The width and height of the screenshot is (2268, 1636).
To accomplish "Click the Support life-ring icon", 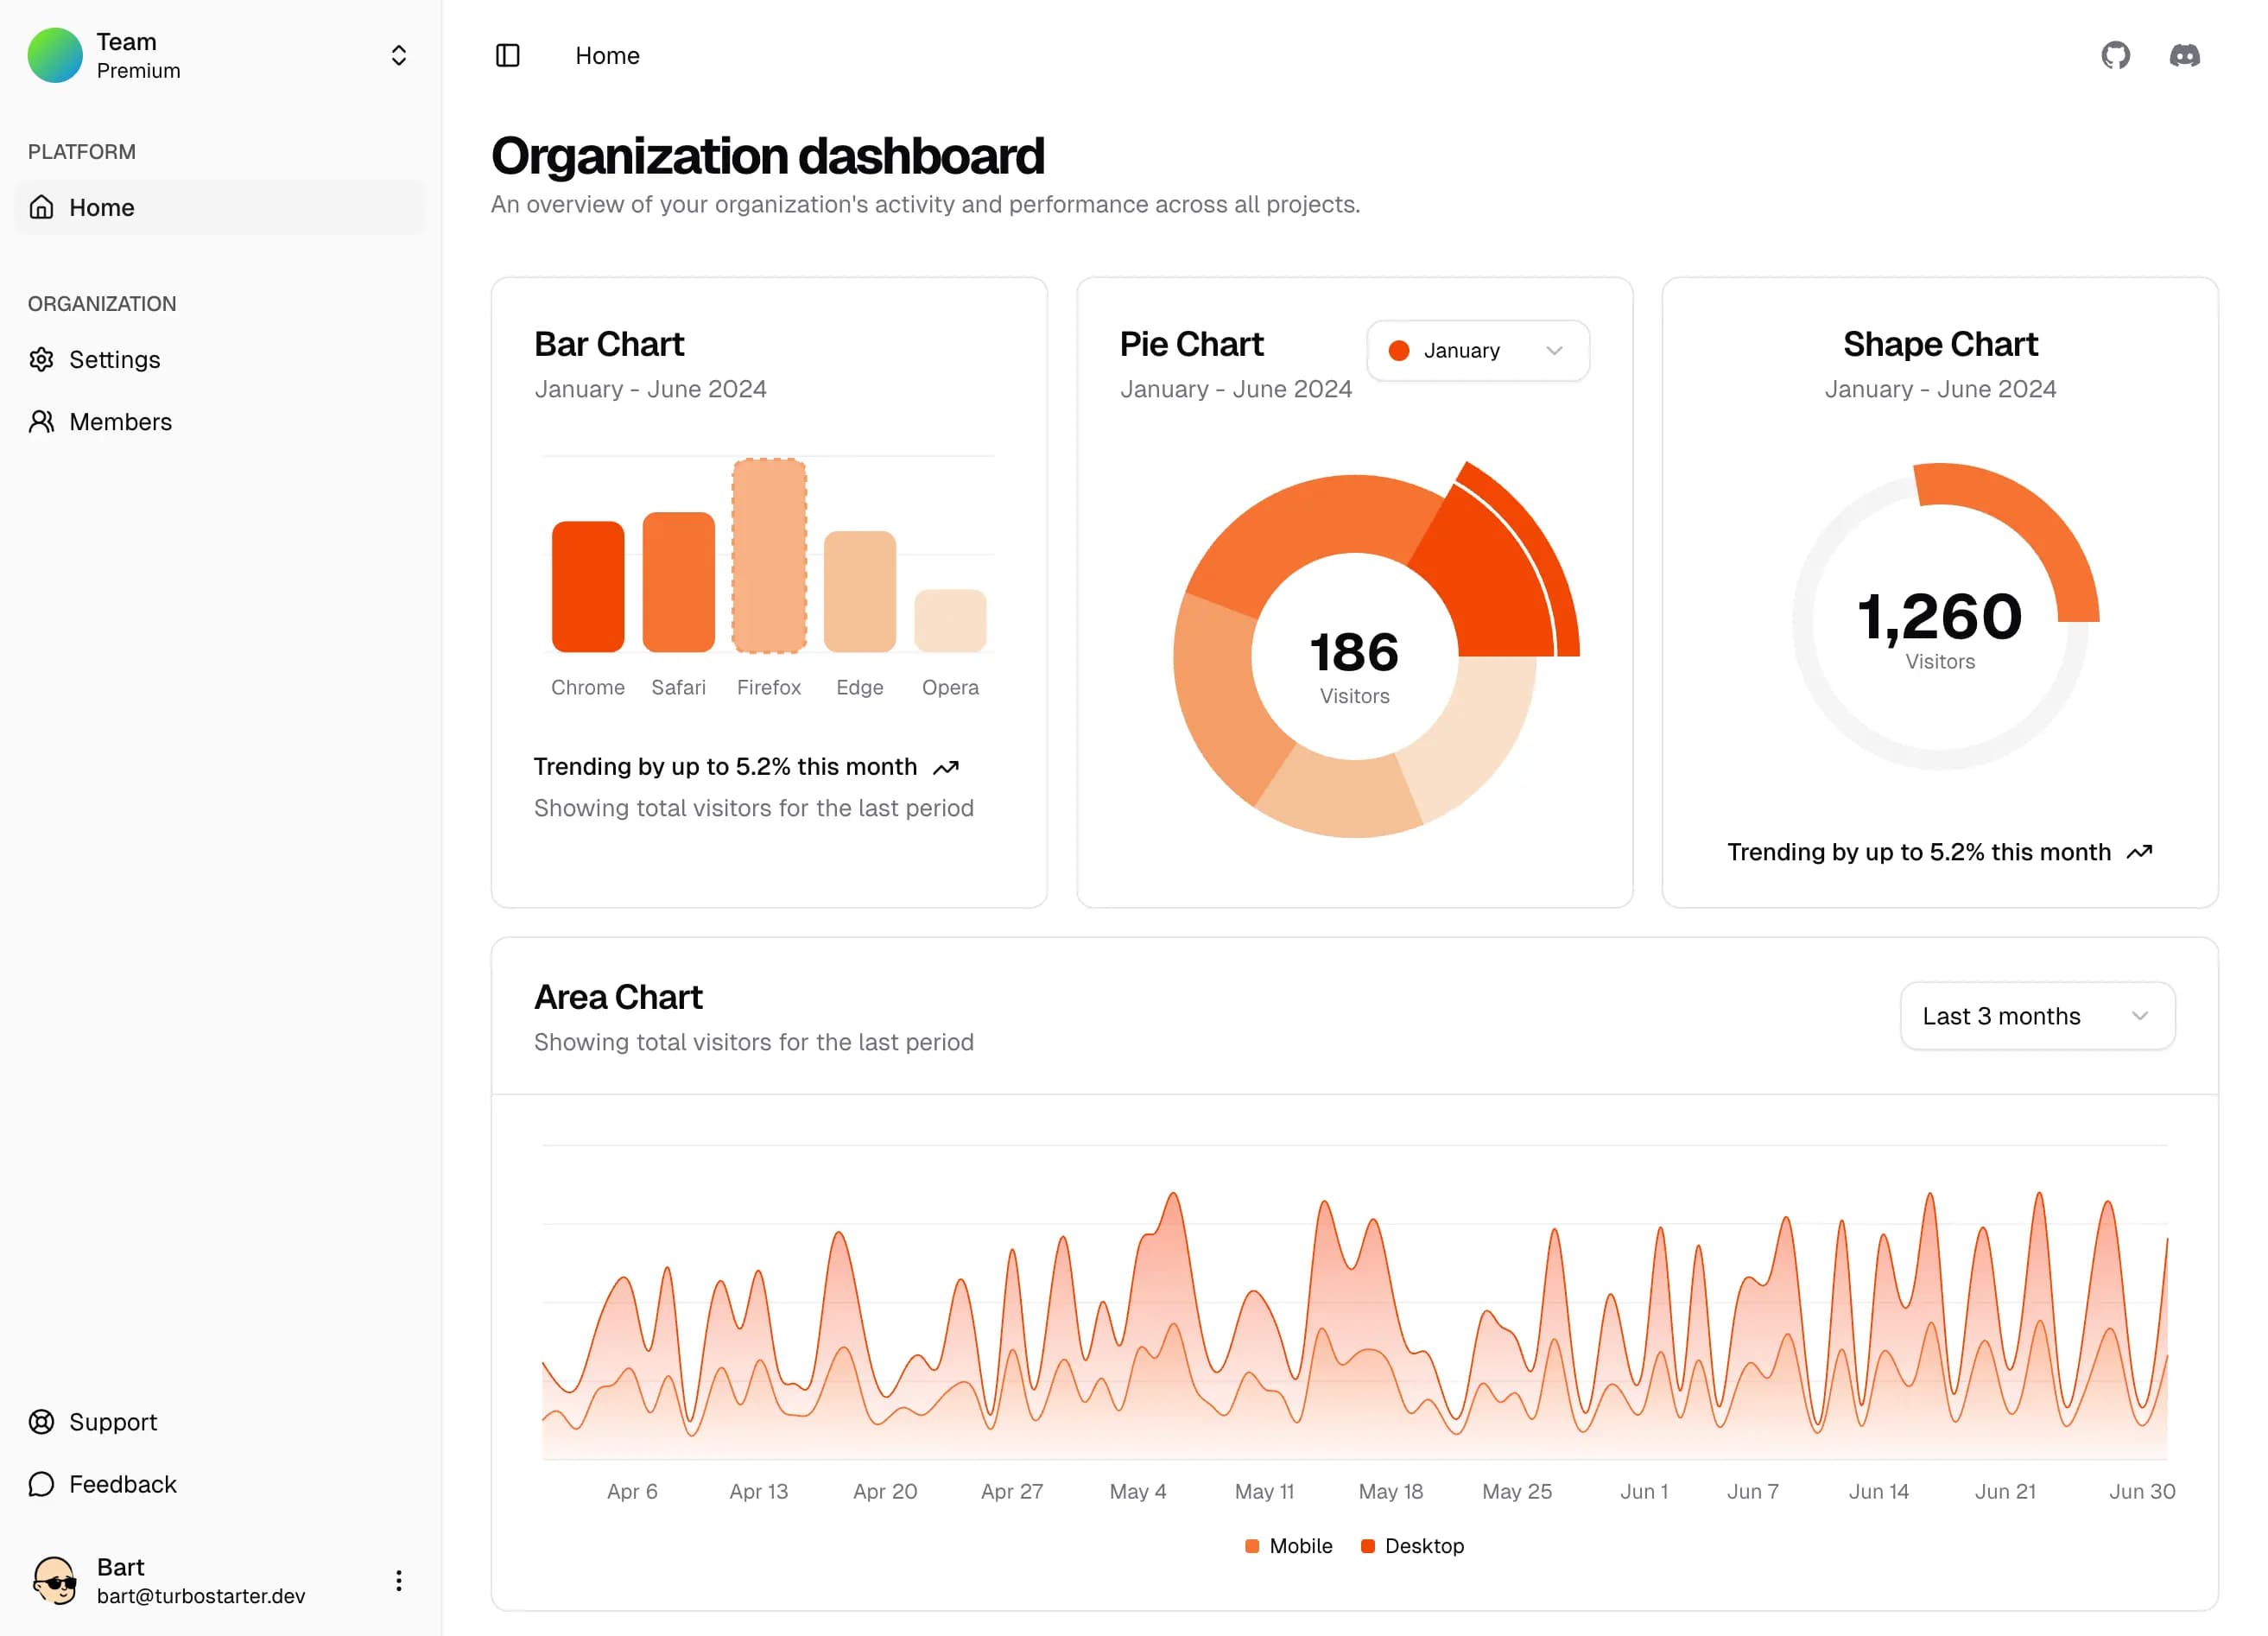I will pos(41,1421).
